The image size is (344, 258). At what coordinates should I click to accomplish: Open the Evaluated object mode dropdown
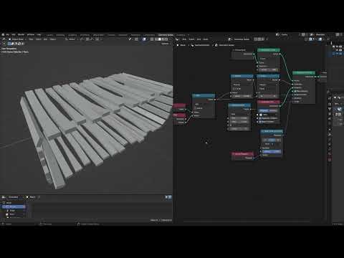tap(14, 197)
